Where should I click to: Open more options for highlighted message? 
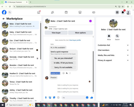[x=70, y=73]
